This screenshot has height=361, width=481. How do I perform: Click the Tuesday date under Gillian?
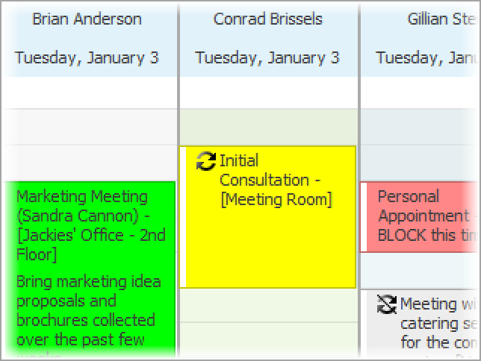tap(427, 58)
